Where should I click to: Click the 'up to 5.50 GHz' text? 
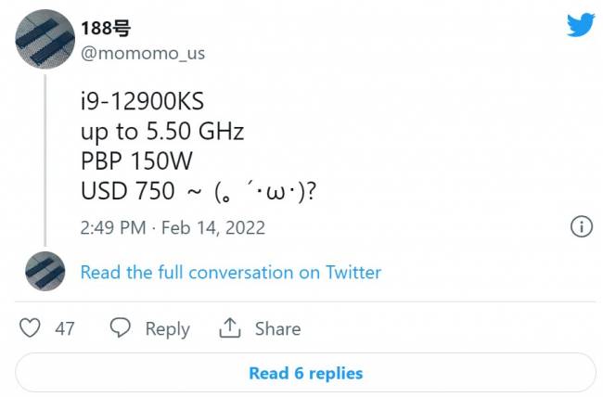161,131
